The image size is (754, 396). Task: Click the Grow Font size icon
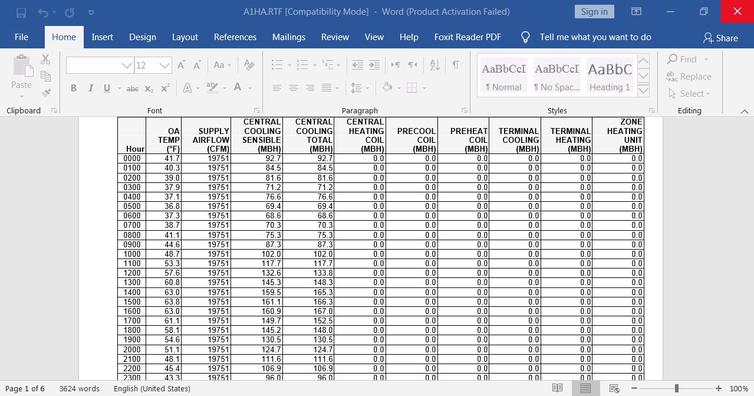click(x=182, y=65)
